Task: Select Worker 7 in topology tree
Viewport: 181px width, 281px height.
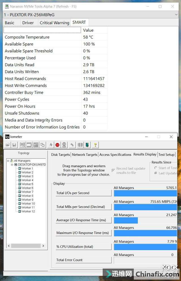Action: click(25, 192)
